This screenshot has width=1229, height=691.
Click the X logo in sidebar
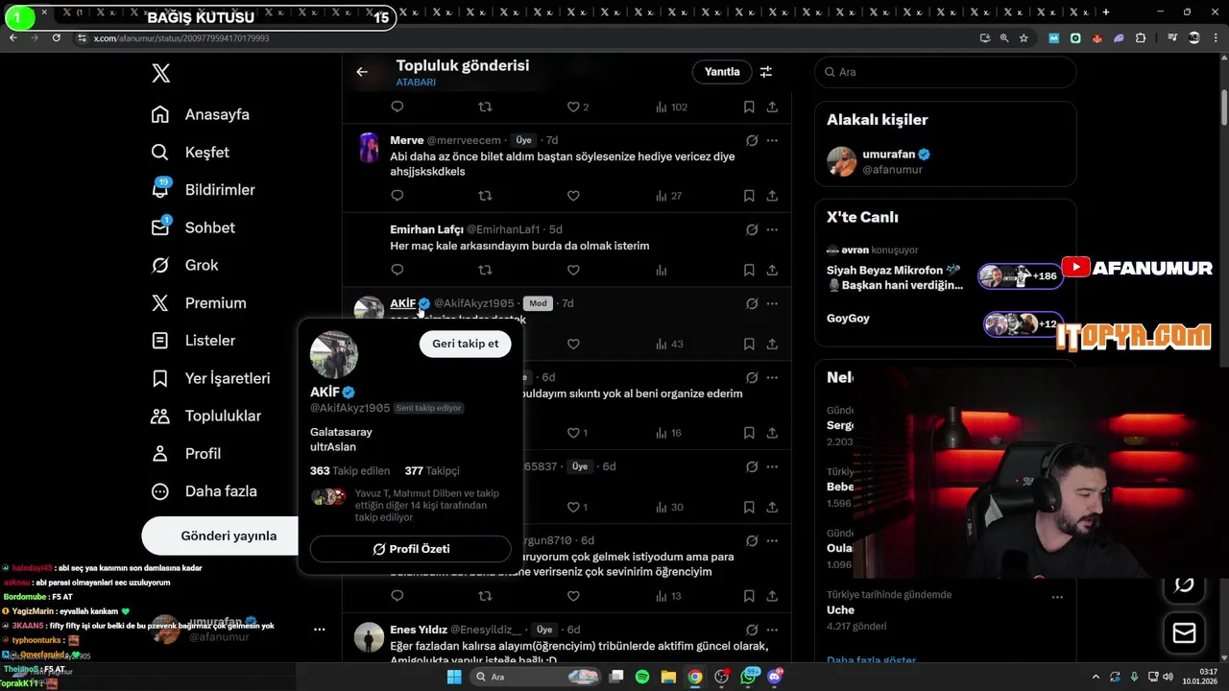[x=161, y=73]
